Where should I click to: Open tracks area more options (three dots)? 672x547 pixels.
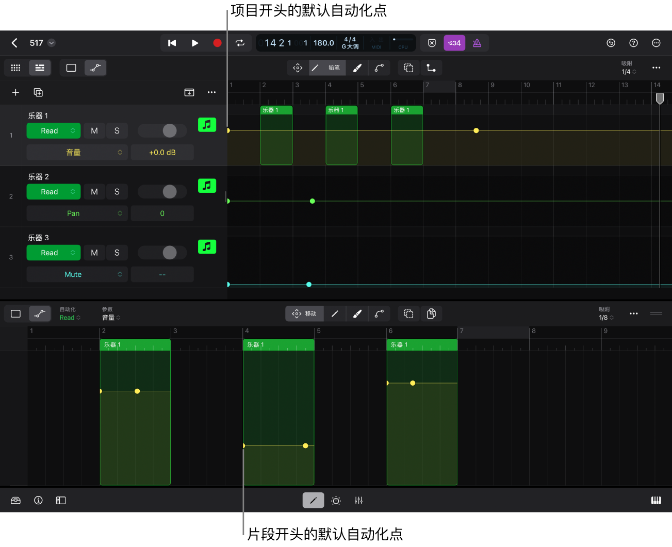(656, 68)
